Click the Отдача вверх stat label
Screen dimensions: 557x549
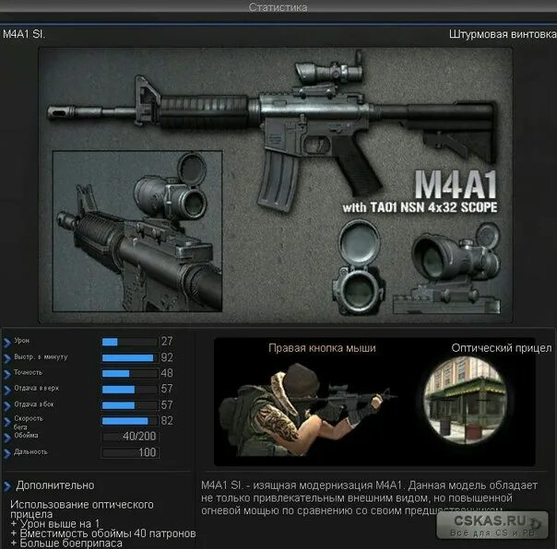37,388
